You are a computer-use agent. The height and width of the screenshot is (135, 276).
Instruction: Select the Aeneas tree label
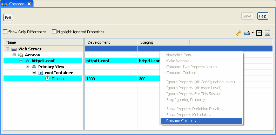pyautogui.click(x=32, y=55)
